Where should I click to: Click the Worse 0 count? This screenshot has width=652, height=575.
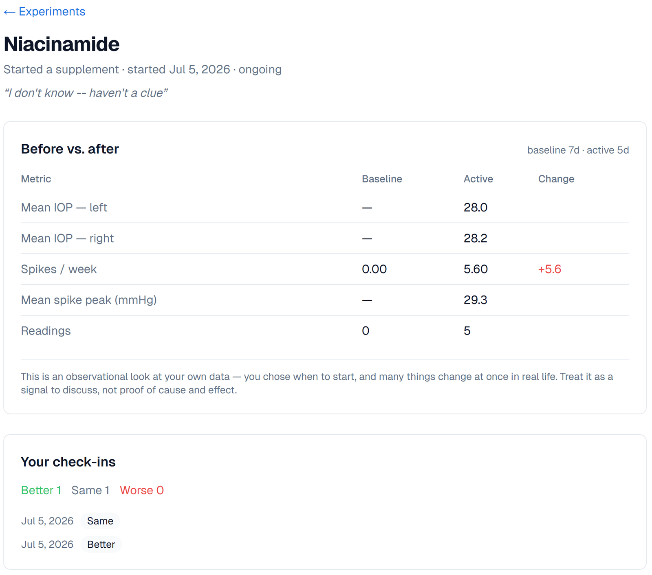[x=142, y=490]
